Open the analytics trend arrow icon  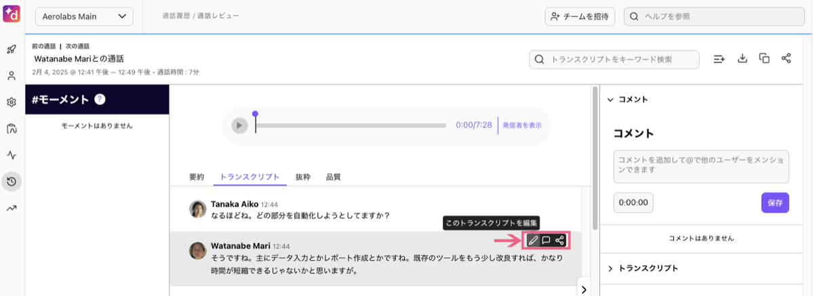12,209
